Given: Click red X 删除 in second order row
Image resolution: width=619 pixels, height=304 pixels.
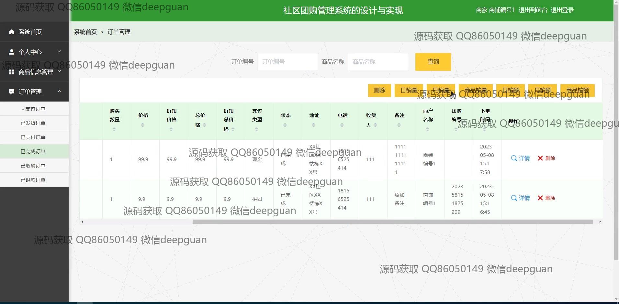Looking at the screenshot, I should (540, 198).
